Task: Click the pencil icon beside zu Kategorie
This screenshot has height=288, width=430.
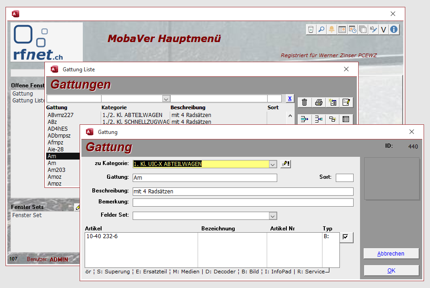Action: (285, 164)
